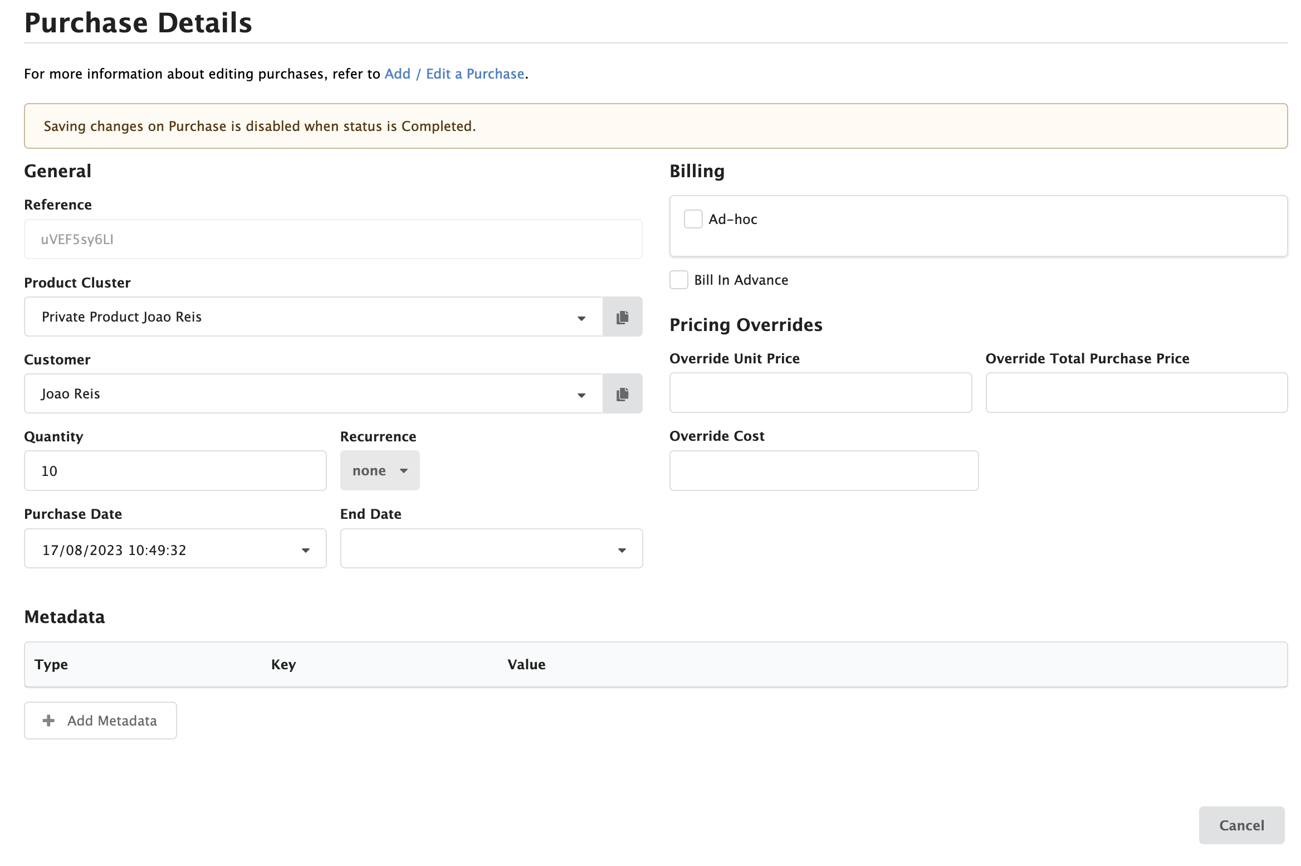Screen dimensions: 1301x866
Task: Enable the Ad-hoc billing checkbox
Action: coord(693,219)
